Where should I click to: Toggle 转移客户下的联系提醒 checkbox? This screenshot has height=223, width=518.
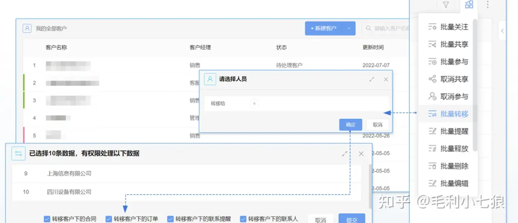pos(170,219)
